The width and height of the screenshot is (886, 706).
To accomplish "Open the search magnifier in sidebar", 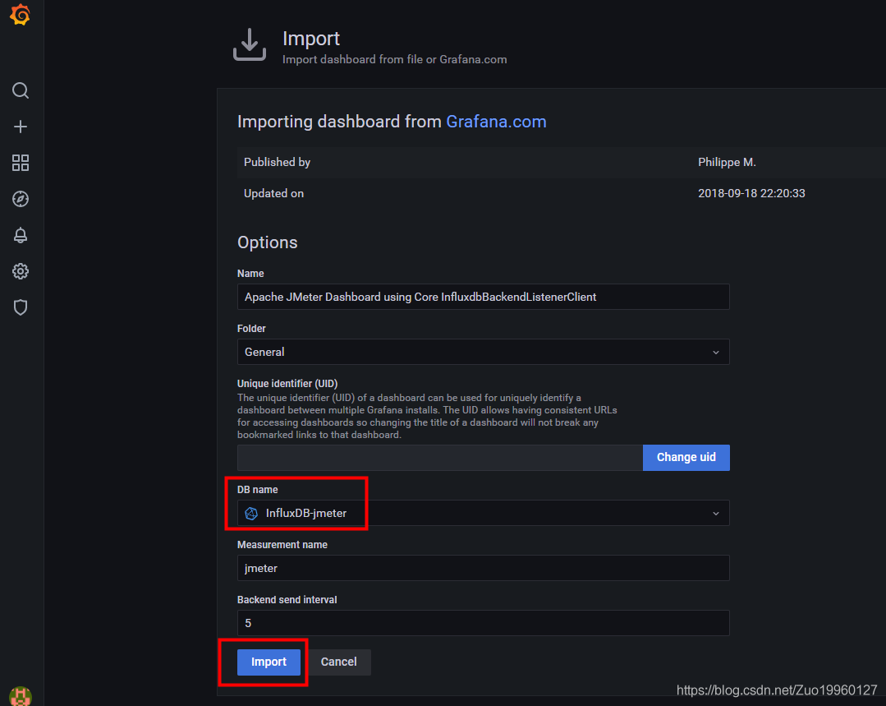I will pos(21,90).
